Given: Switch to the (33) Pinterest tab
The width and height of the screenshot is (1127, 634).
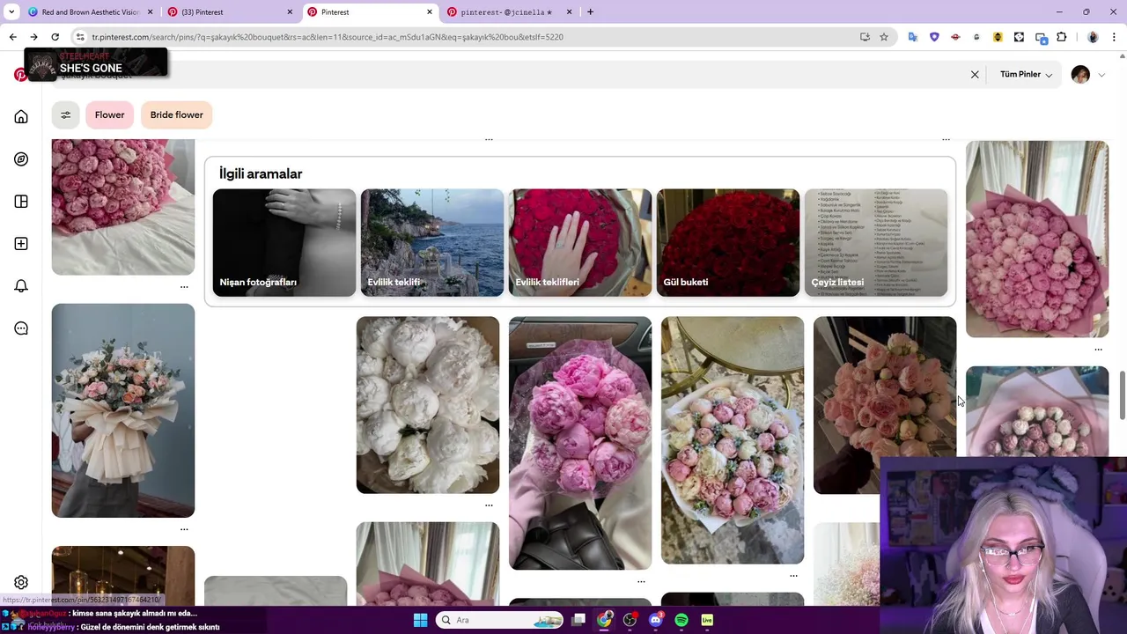Looking at the screenshot, I should pyautogui.click(x=231, y=12).
